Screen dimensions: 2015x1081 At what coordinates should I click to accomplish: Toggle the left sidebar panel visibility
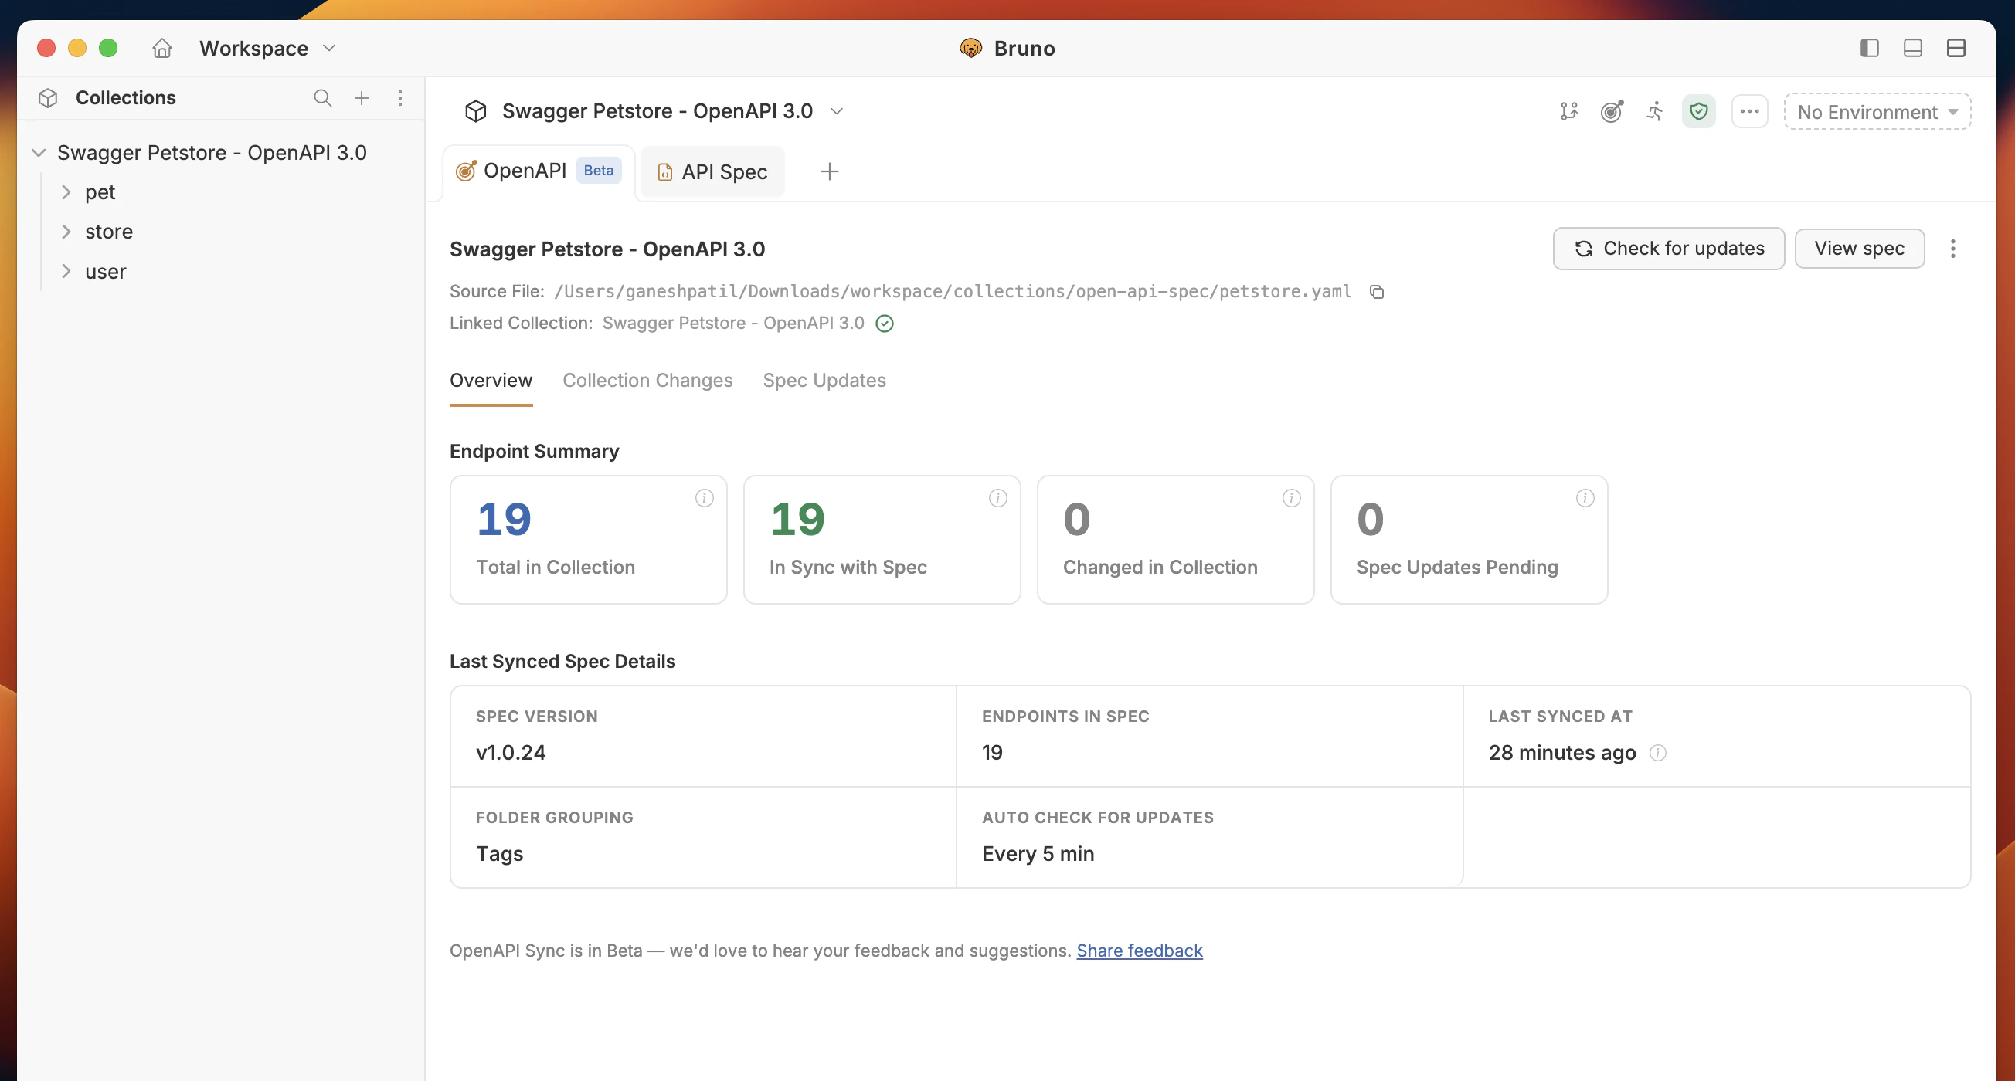coord(1870,48)
